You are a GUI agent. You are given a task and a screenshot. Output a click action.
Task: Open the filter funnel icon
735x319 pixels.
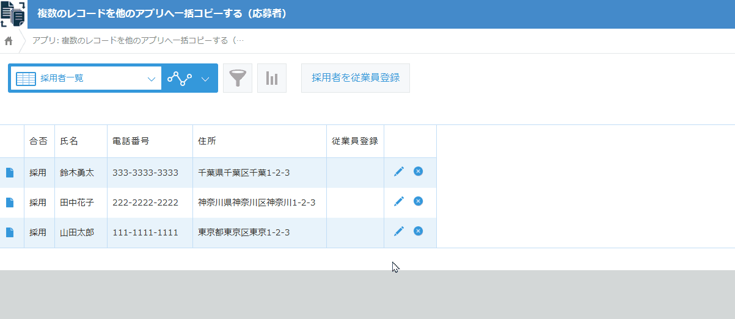click(x=238, y=78)
